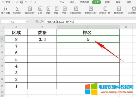Viewport: 136px width, 97px height.
Task: Select column A header
Action: (16, 27)
